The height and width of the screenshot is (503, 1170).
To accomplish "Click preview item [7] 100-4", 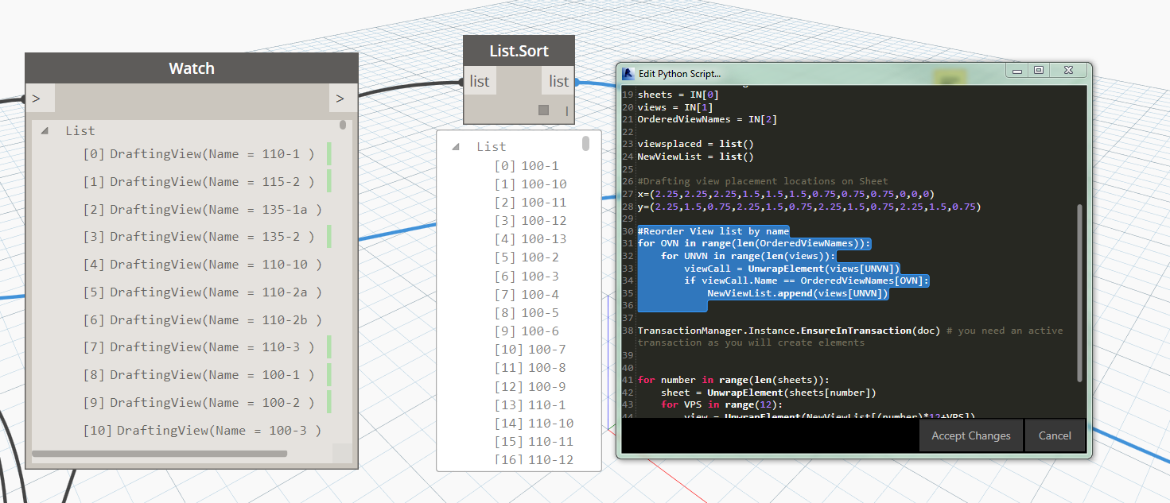I will pyautogui.click(x=527, y=295).
